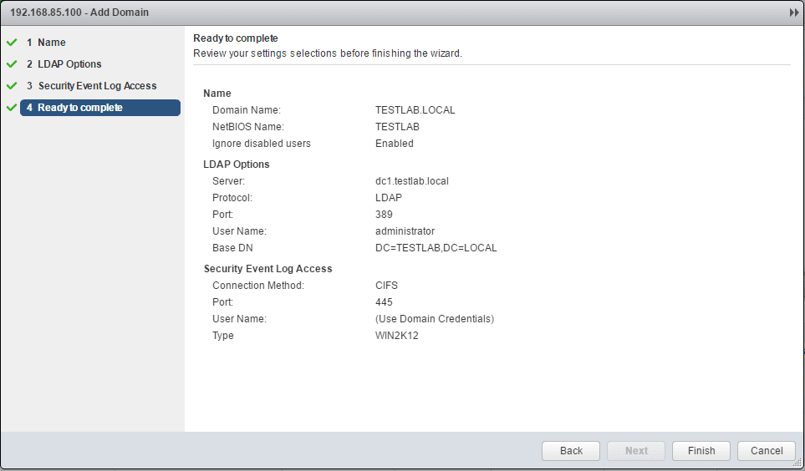
Task: Click the checkmark beside Security Event Log Access
Action: pos(11,86)
